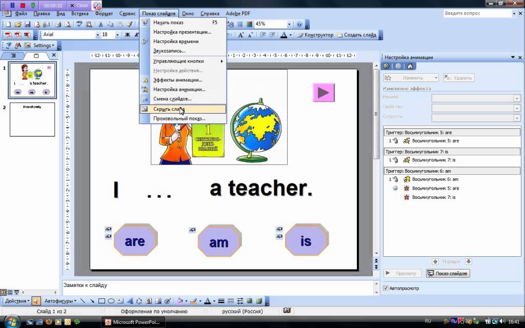Click Настройка презентации menu entry
The height and width of the screenshot is (328, 525).
click(x=183, y=32)
